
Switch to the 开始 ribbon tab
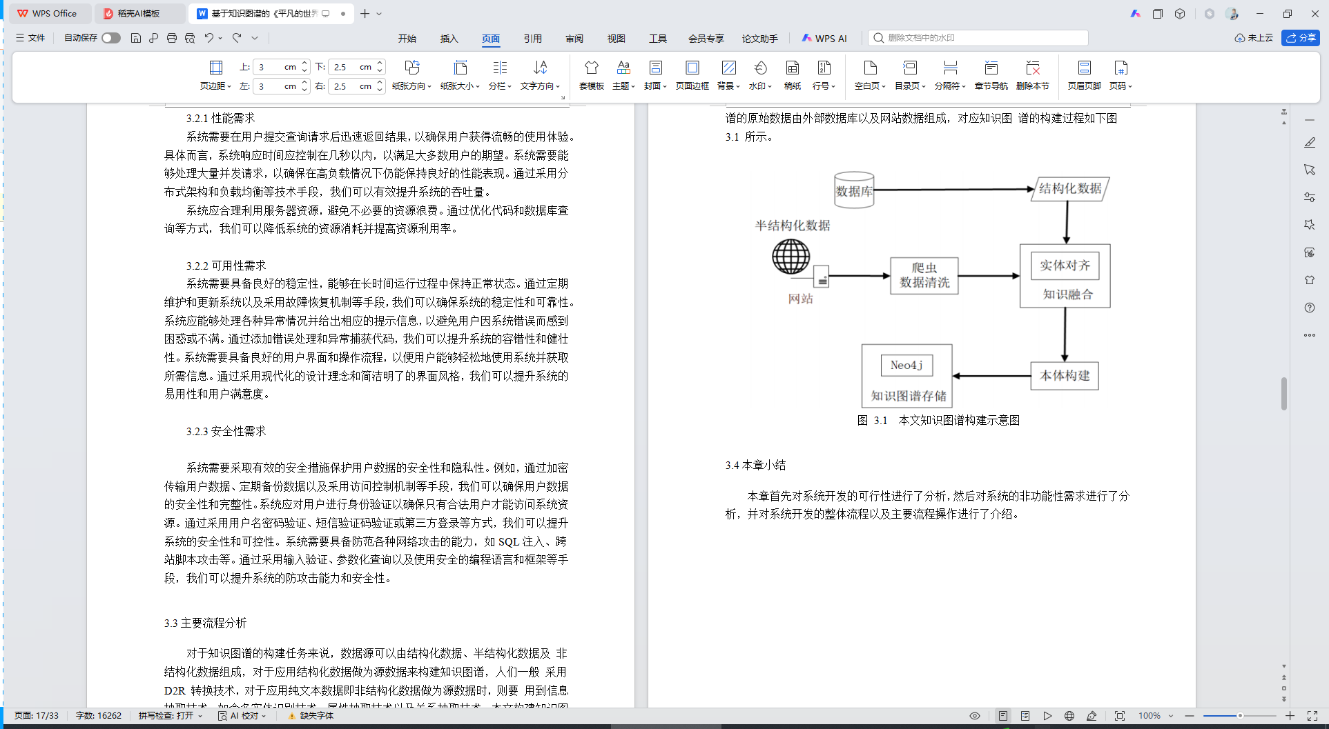407,39
